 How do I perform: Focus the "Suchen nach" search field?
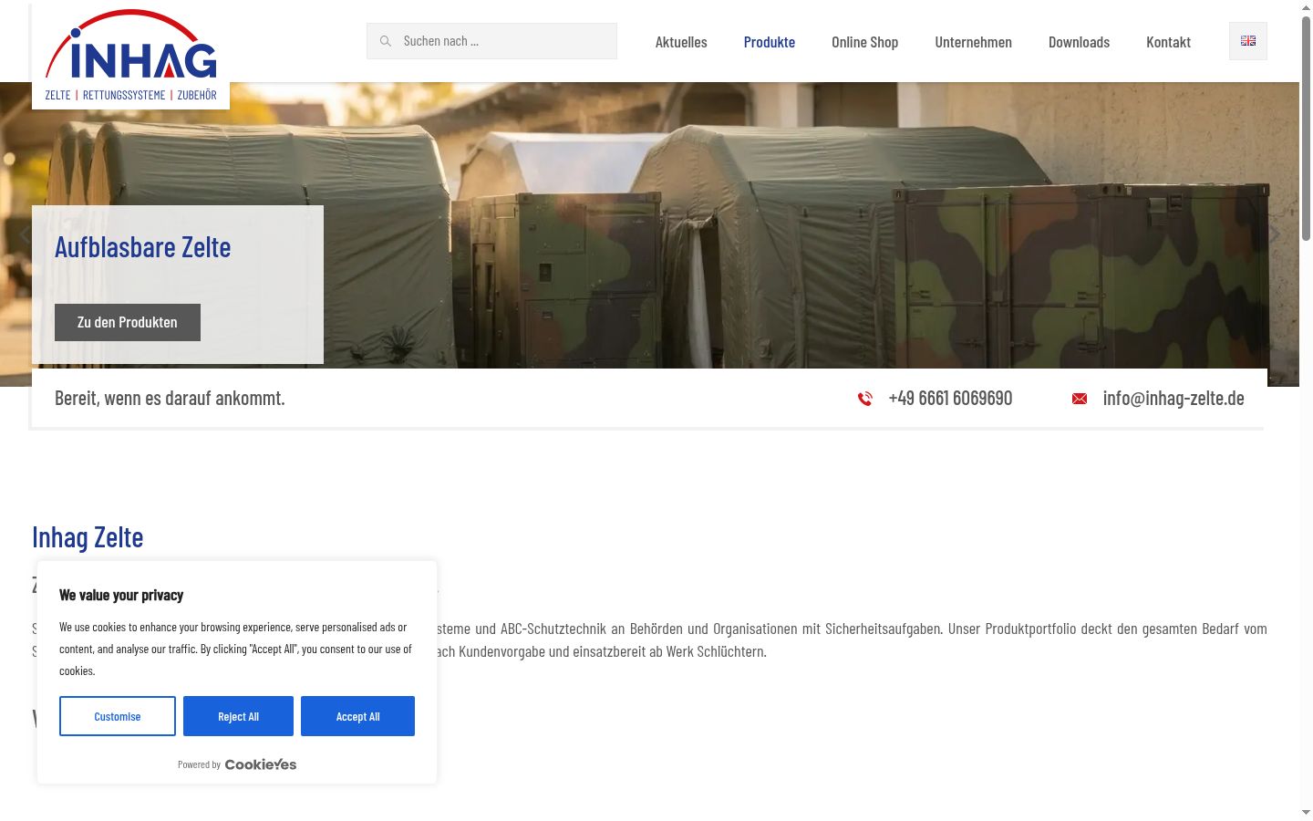pyautogui.click(x=492, y=41)
